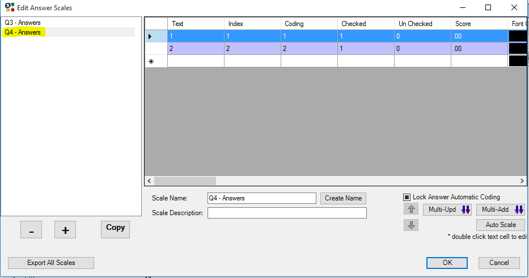Image resolution: width=529 pixels, height=278 pixels.
Task: Click Checked cell in row 1
Action: tap(366, 36)
